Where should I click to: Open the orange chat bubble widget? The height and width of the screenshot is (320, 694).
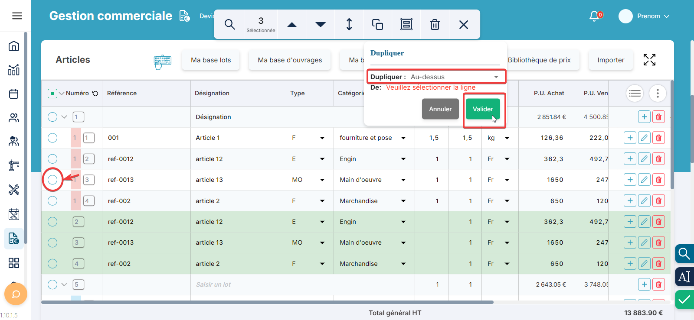click(x=16, y=294)
